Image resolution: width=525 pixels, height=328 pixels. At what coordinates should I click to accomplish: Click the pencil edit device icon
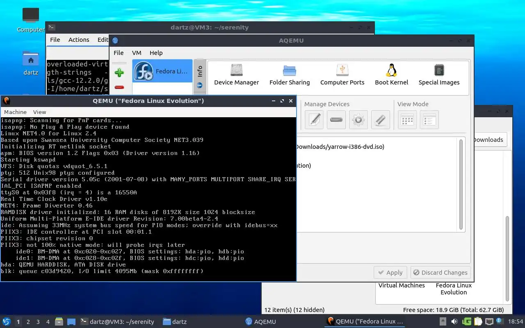314,120
